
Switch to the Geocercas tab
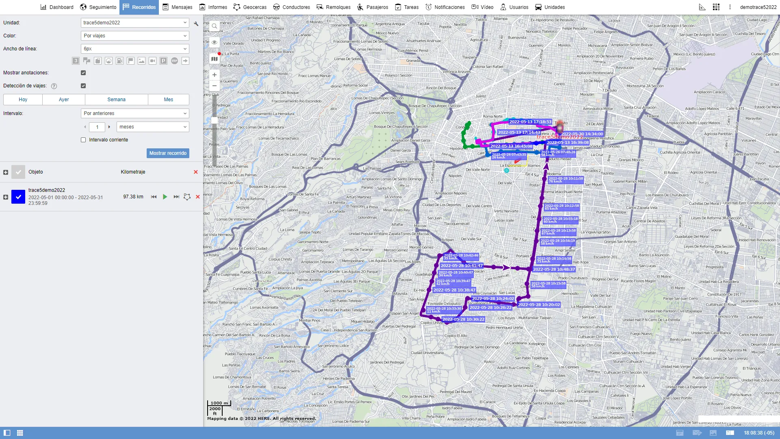click(x=251, y=7)
